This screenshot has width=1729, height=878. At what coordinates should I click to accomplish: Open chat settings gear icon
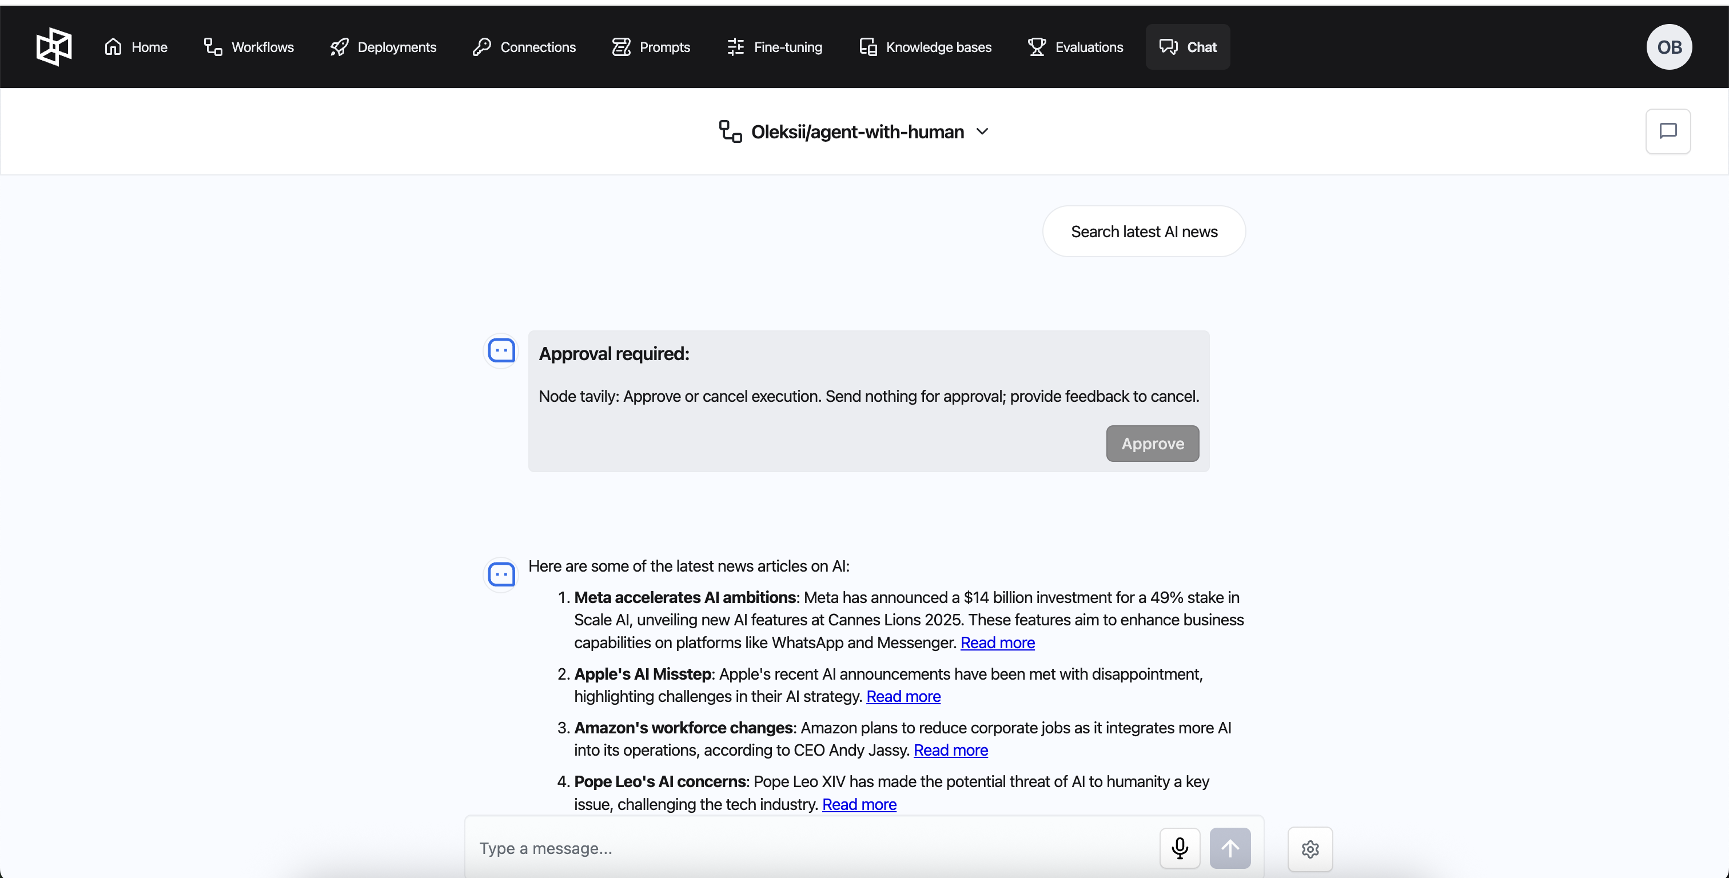pyautogui.click(x=1309, y=849)
